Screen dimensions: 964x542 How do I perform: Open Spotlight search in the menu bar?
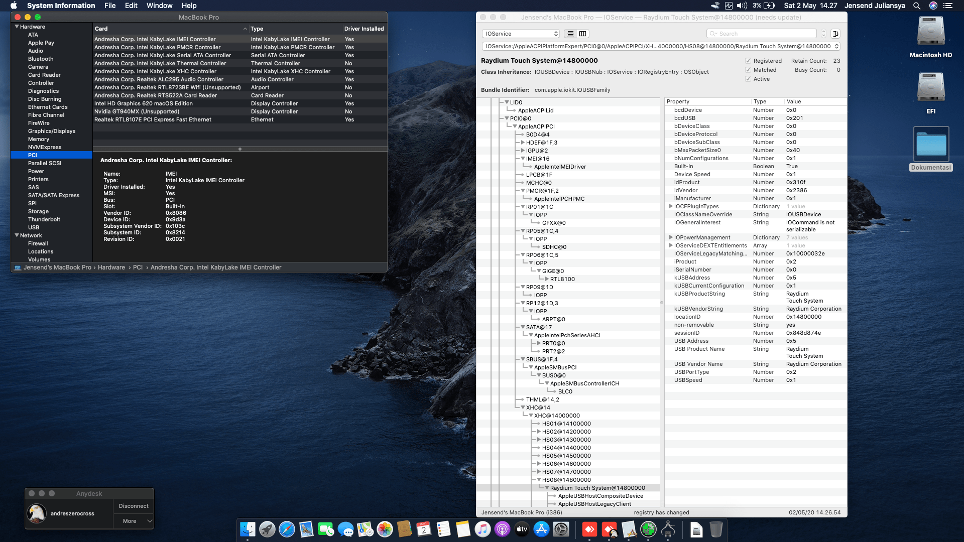(x=917, y=6)
